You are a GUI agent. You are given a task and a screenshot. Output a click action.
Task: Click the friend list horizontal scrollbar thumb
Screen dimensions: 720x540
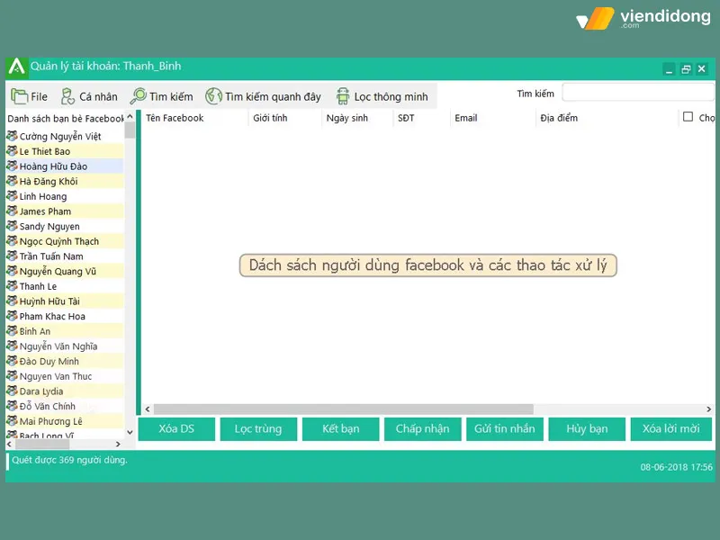coord(40,444)
